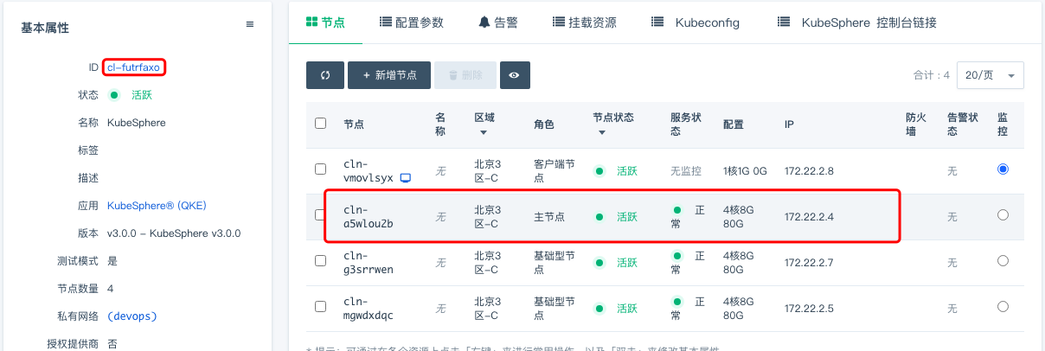Click the 区域 column filter arrow
The width and height of the screenshot is (1045, 351).
pos(484,132)
